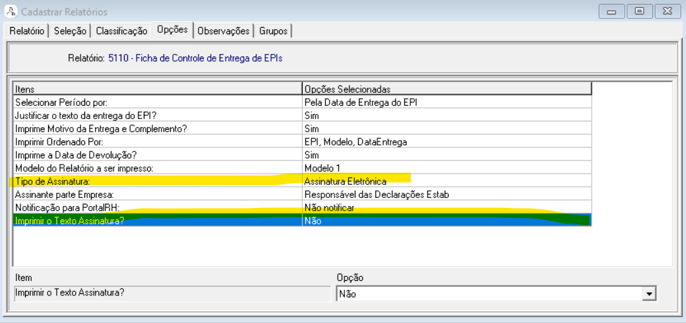Image resolution: width=686 pixels, height=323 pixels.
Task: Expand the Opção dropdown arrow
Action: 650,294
